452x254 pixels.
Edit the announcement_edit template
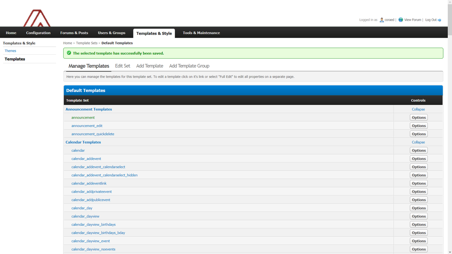(x=87, y=126)
